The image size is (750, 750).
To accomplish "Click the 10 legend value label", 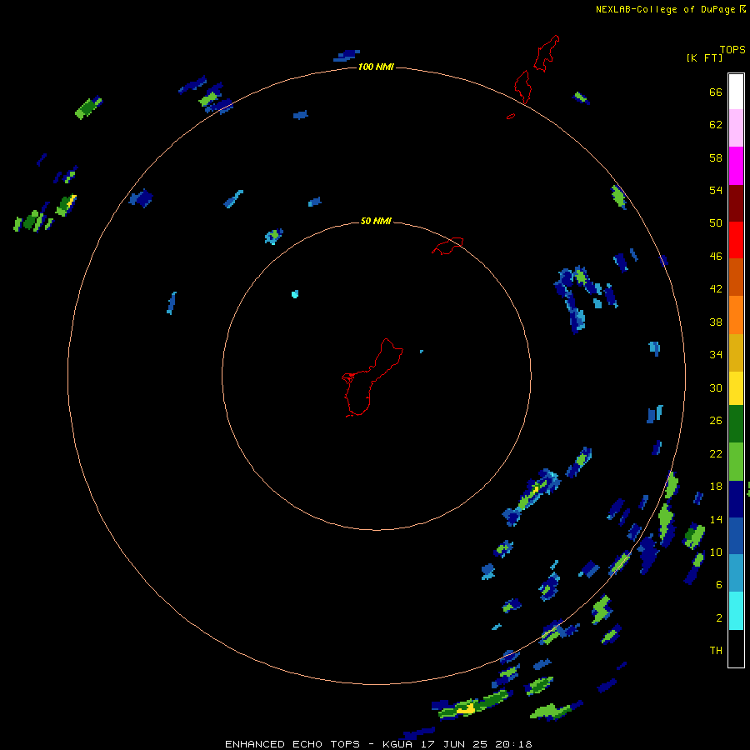I will 716,552.
